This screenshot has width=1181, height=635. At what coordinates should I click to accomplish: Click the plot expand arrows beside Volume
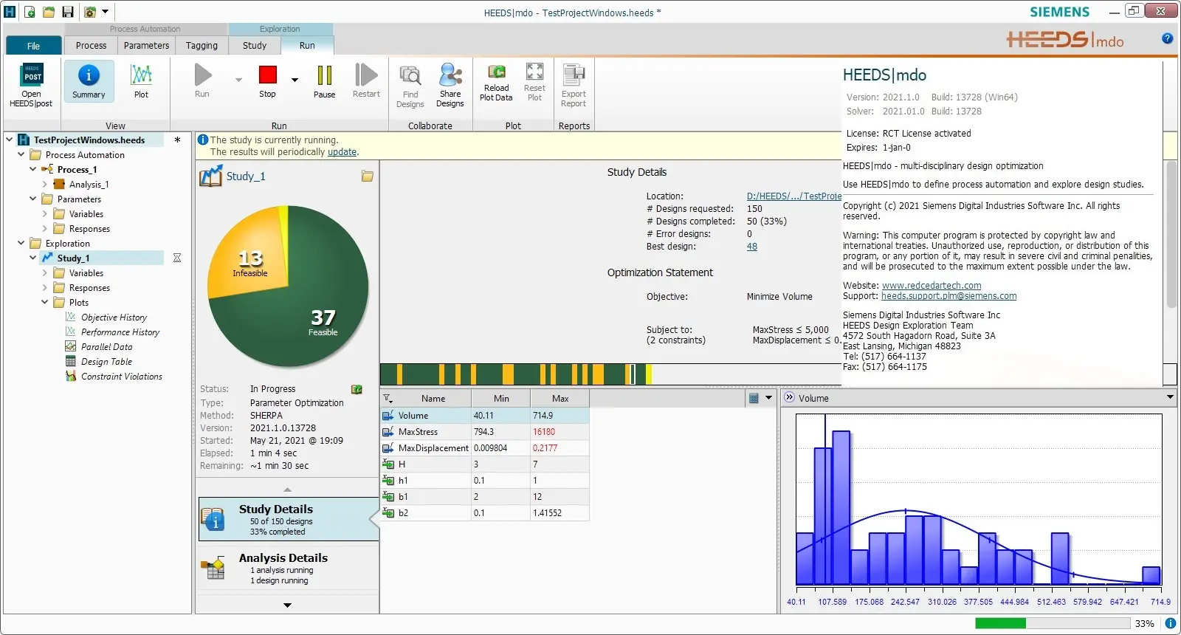(789, 397)
